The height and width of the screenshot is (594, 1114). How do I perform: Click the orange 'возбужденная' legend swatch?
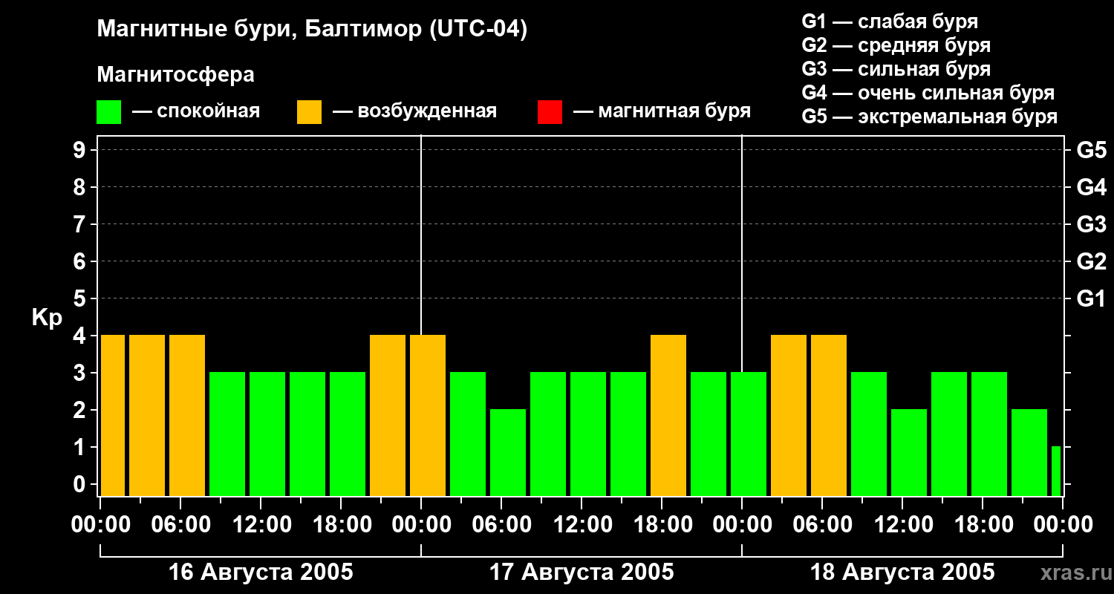point(309,112)
